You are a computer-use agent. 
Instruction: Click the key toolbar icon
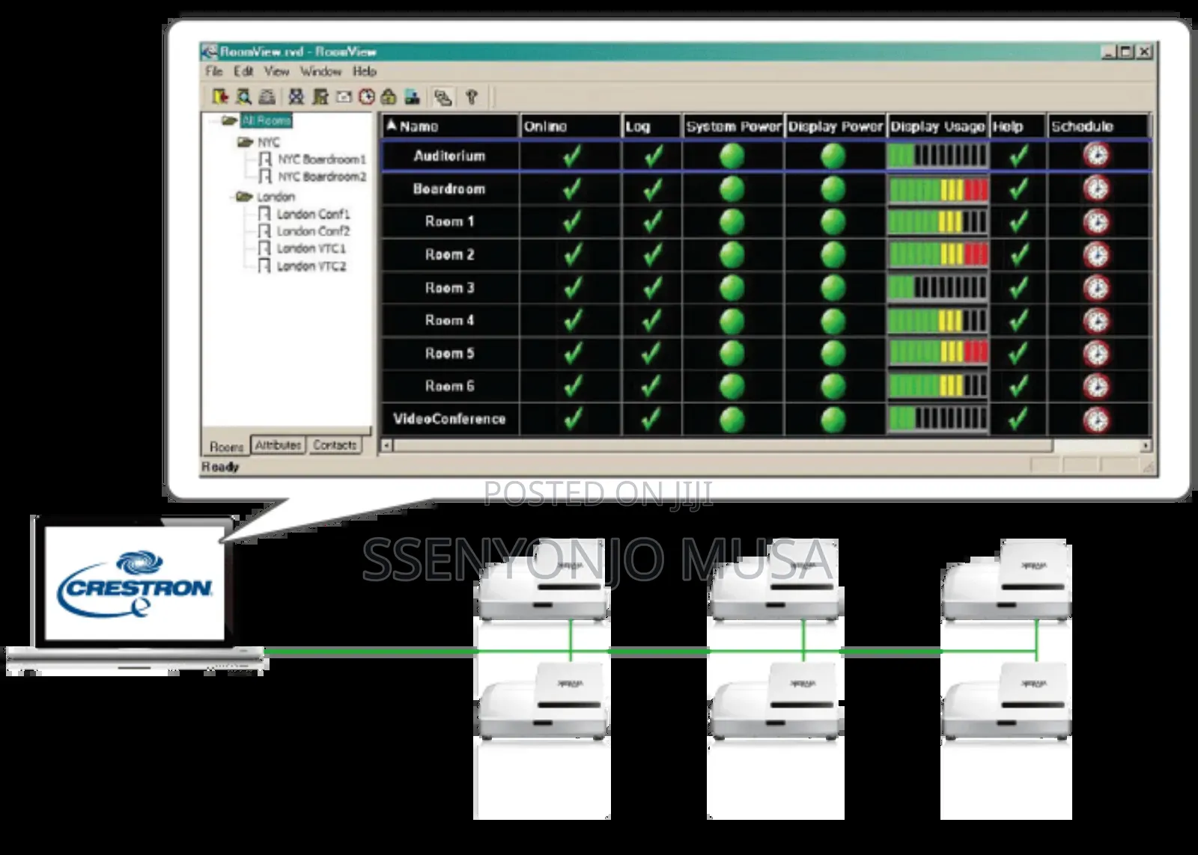(x=471, y=96)
